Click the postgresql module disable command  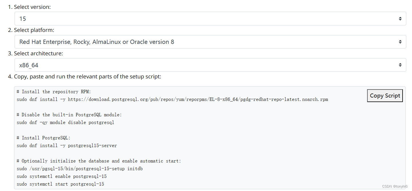click(x=65, y=122)
